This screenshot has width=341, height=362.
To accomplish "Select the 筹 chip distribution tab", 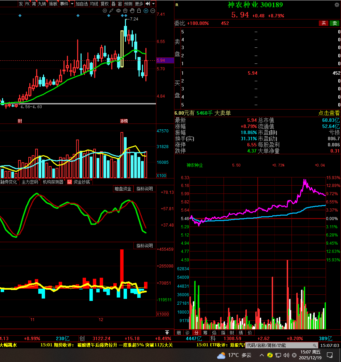I will point(205,332).
